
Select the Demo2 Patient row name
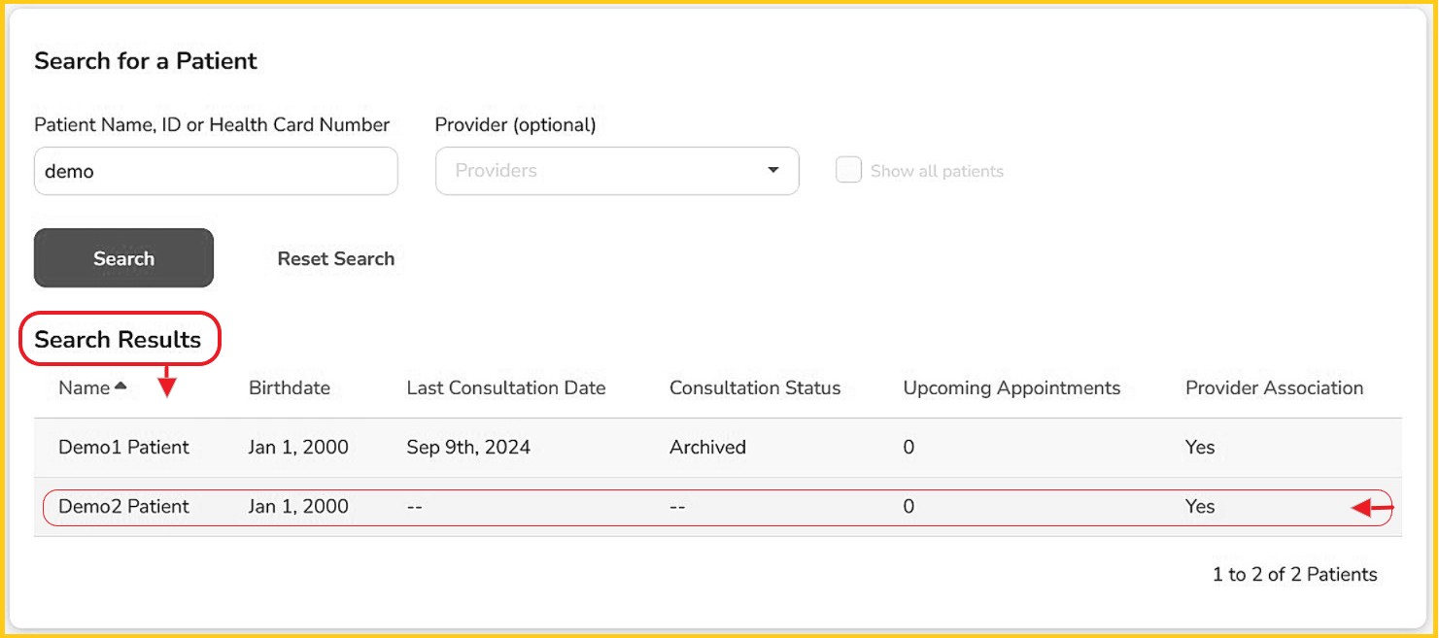coord(123,507)
